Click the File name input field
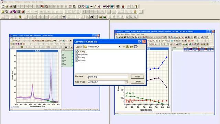 [x=108, y=76]
